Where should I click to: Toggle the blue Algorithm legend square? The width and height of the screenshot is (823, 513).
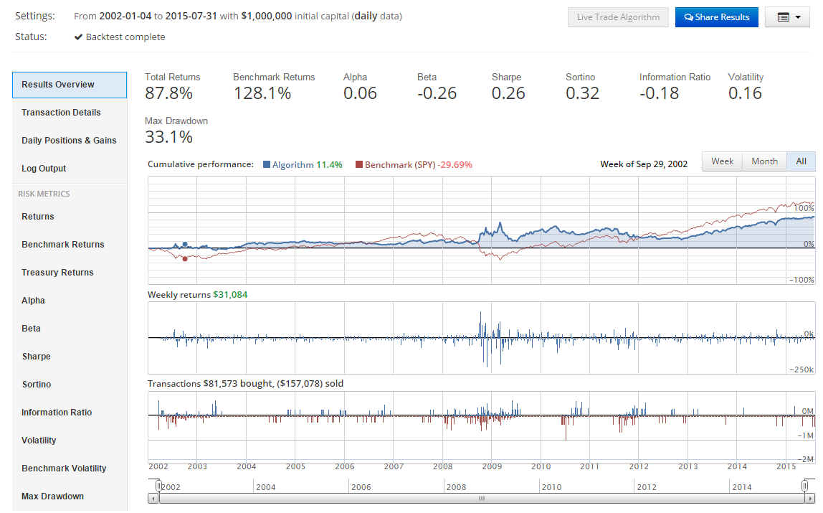pos(267,165)
